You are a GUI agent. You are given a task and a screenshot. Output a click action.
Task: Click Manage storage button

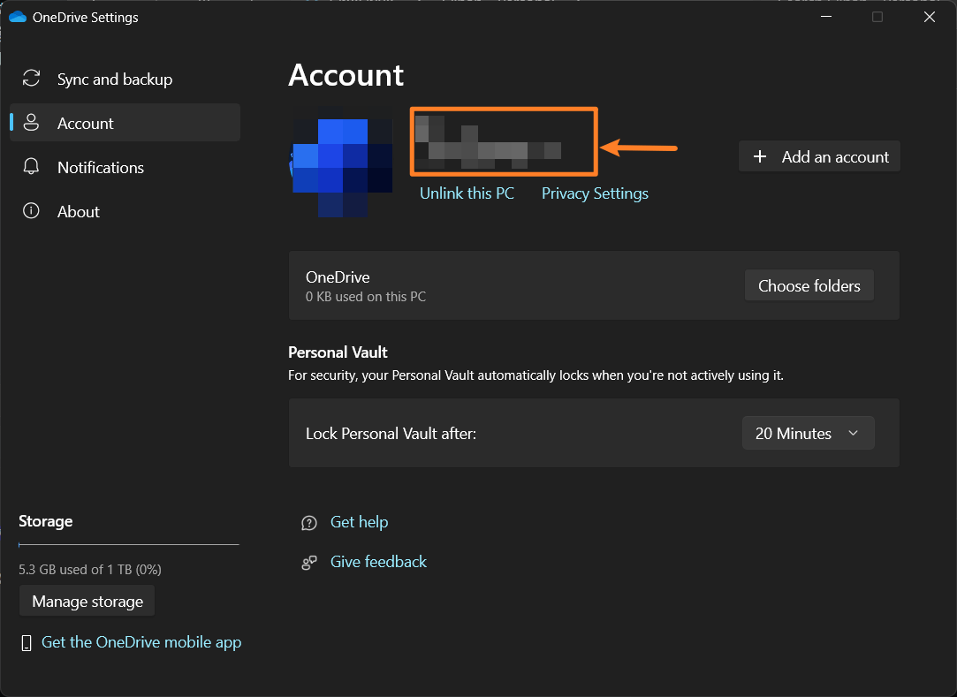click(87, 602)
